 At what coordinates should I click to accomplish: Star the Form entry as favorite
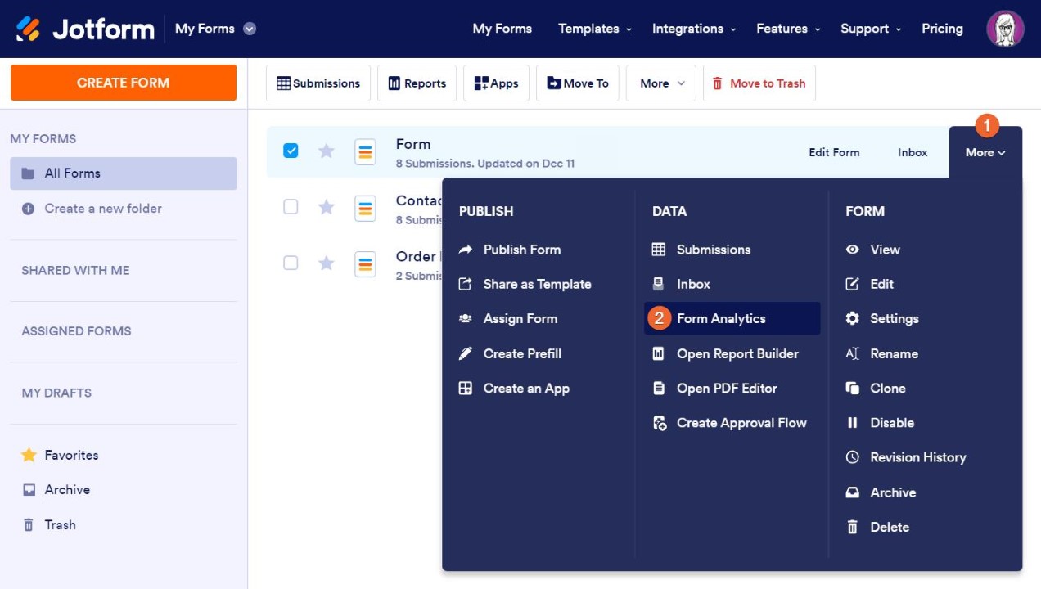click(x=327, y=151)
